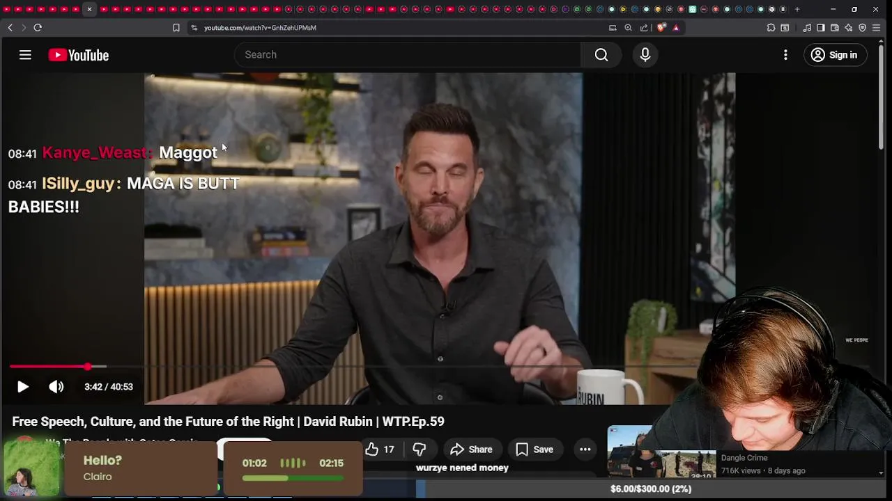Click the video title text

228,421
